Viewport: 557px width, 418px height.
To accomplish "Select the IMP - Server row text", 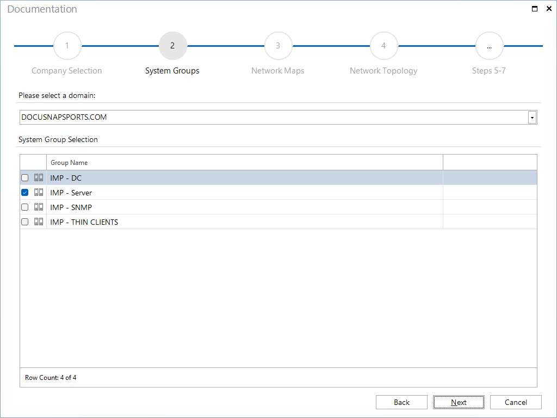I will pyautogui.click(x=71, y=193).
